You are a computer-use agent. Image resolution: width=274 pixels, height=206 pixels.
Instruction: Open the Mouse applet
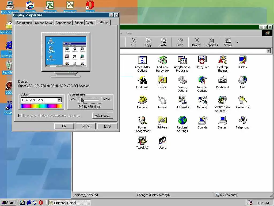162,102
